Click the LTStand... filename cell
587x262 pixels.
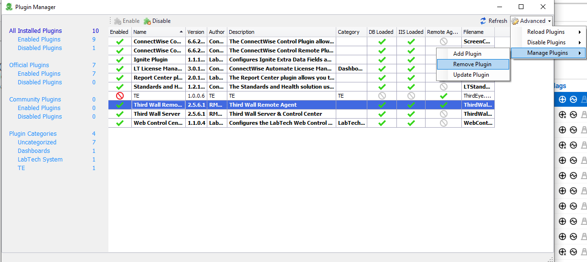pyautogui.click(x=478, y=87)
